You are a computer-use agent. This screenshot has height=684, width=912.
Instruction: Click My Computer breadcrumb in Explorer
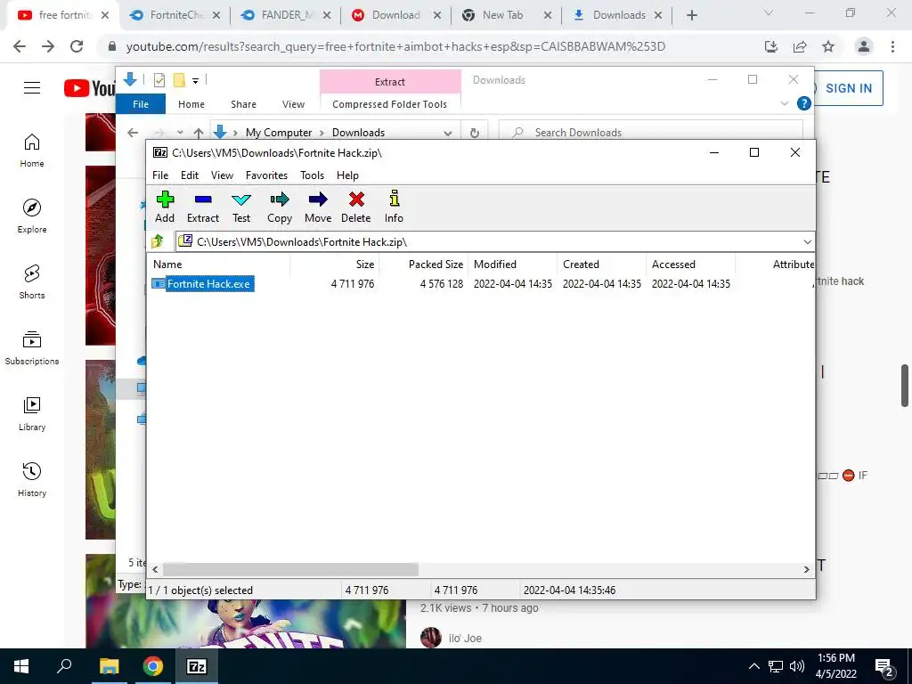[279, 133]
